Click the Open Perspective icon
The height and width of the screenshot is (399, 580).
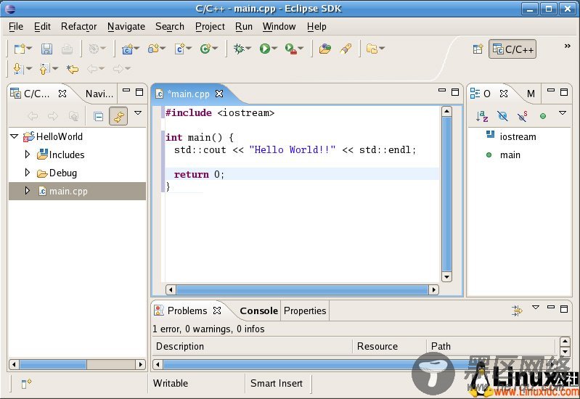click(478, 49)
